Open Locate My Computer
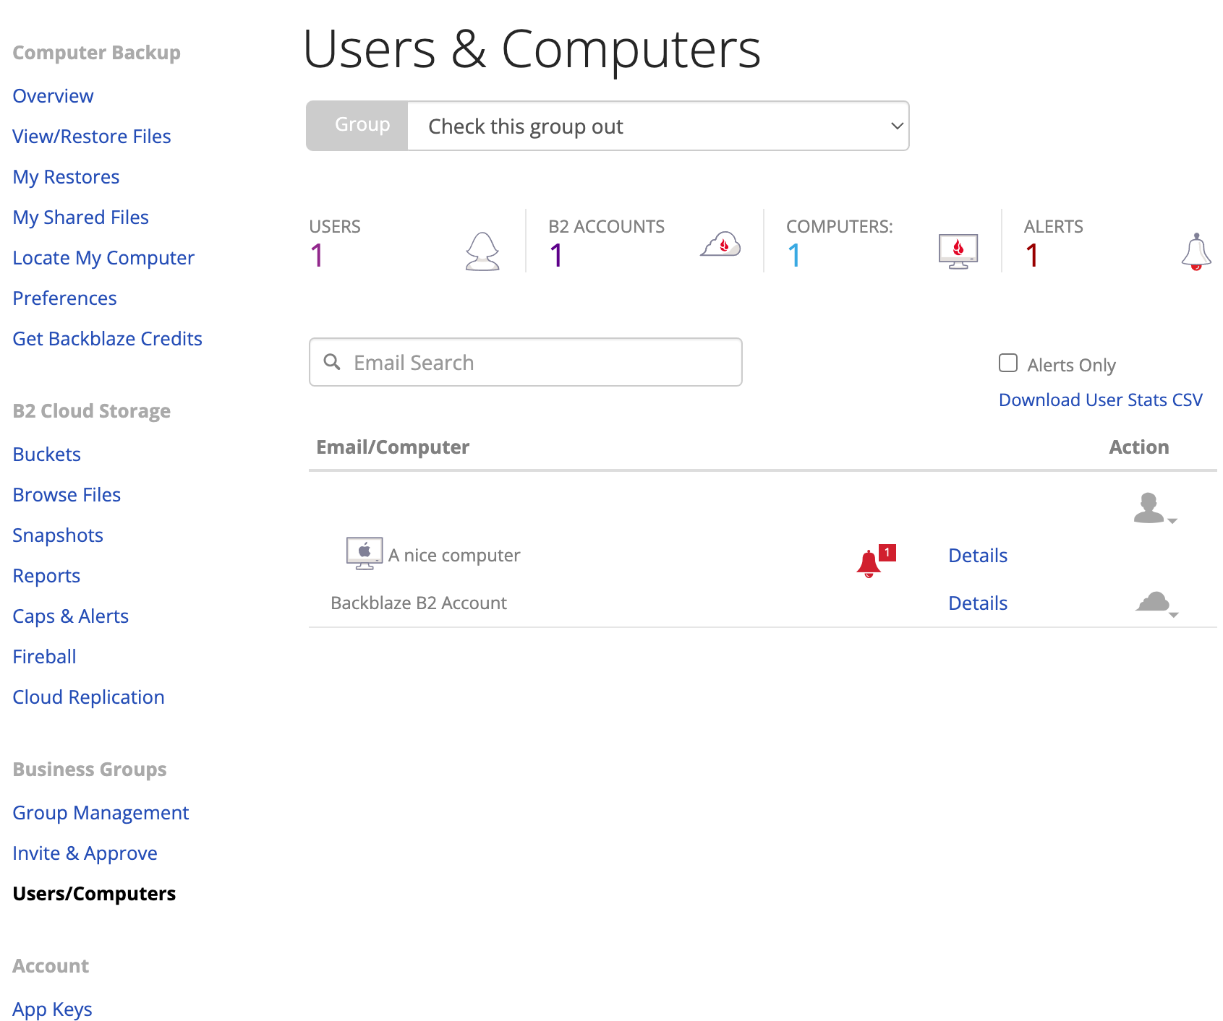Image resolution: width=1223 pixels, height=1021 pixels. pyautogui.click(x=103, y=257)
